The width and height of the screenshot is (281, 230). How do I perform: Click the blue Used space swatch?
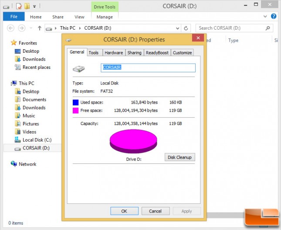point(75,102)
